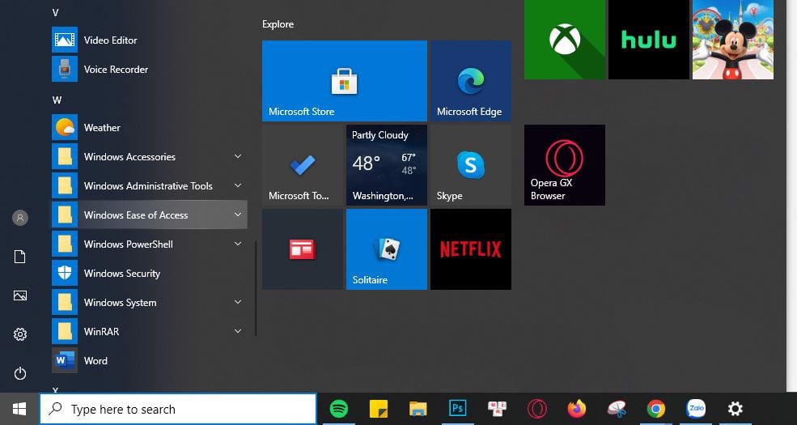Open the Xbox tile
The width and height of the screenshot is (797, 425).
tap(564, 39)
